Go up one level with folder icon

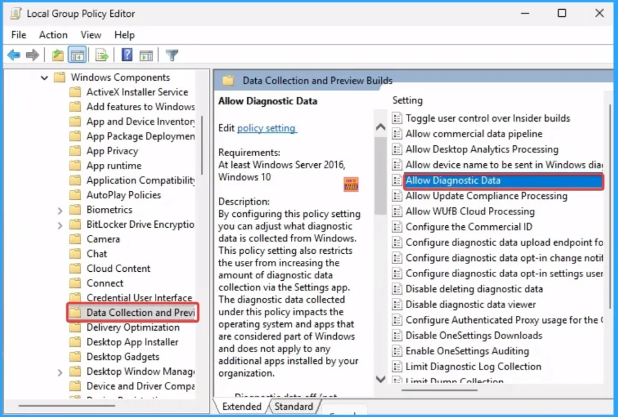[x=57, y=55]
